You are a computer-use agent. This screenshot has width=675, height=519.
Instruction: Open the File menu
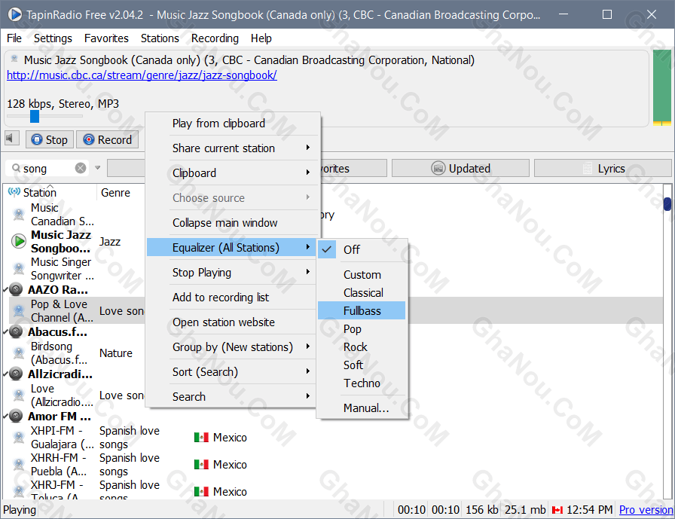pos(14,38)
